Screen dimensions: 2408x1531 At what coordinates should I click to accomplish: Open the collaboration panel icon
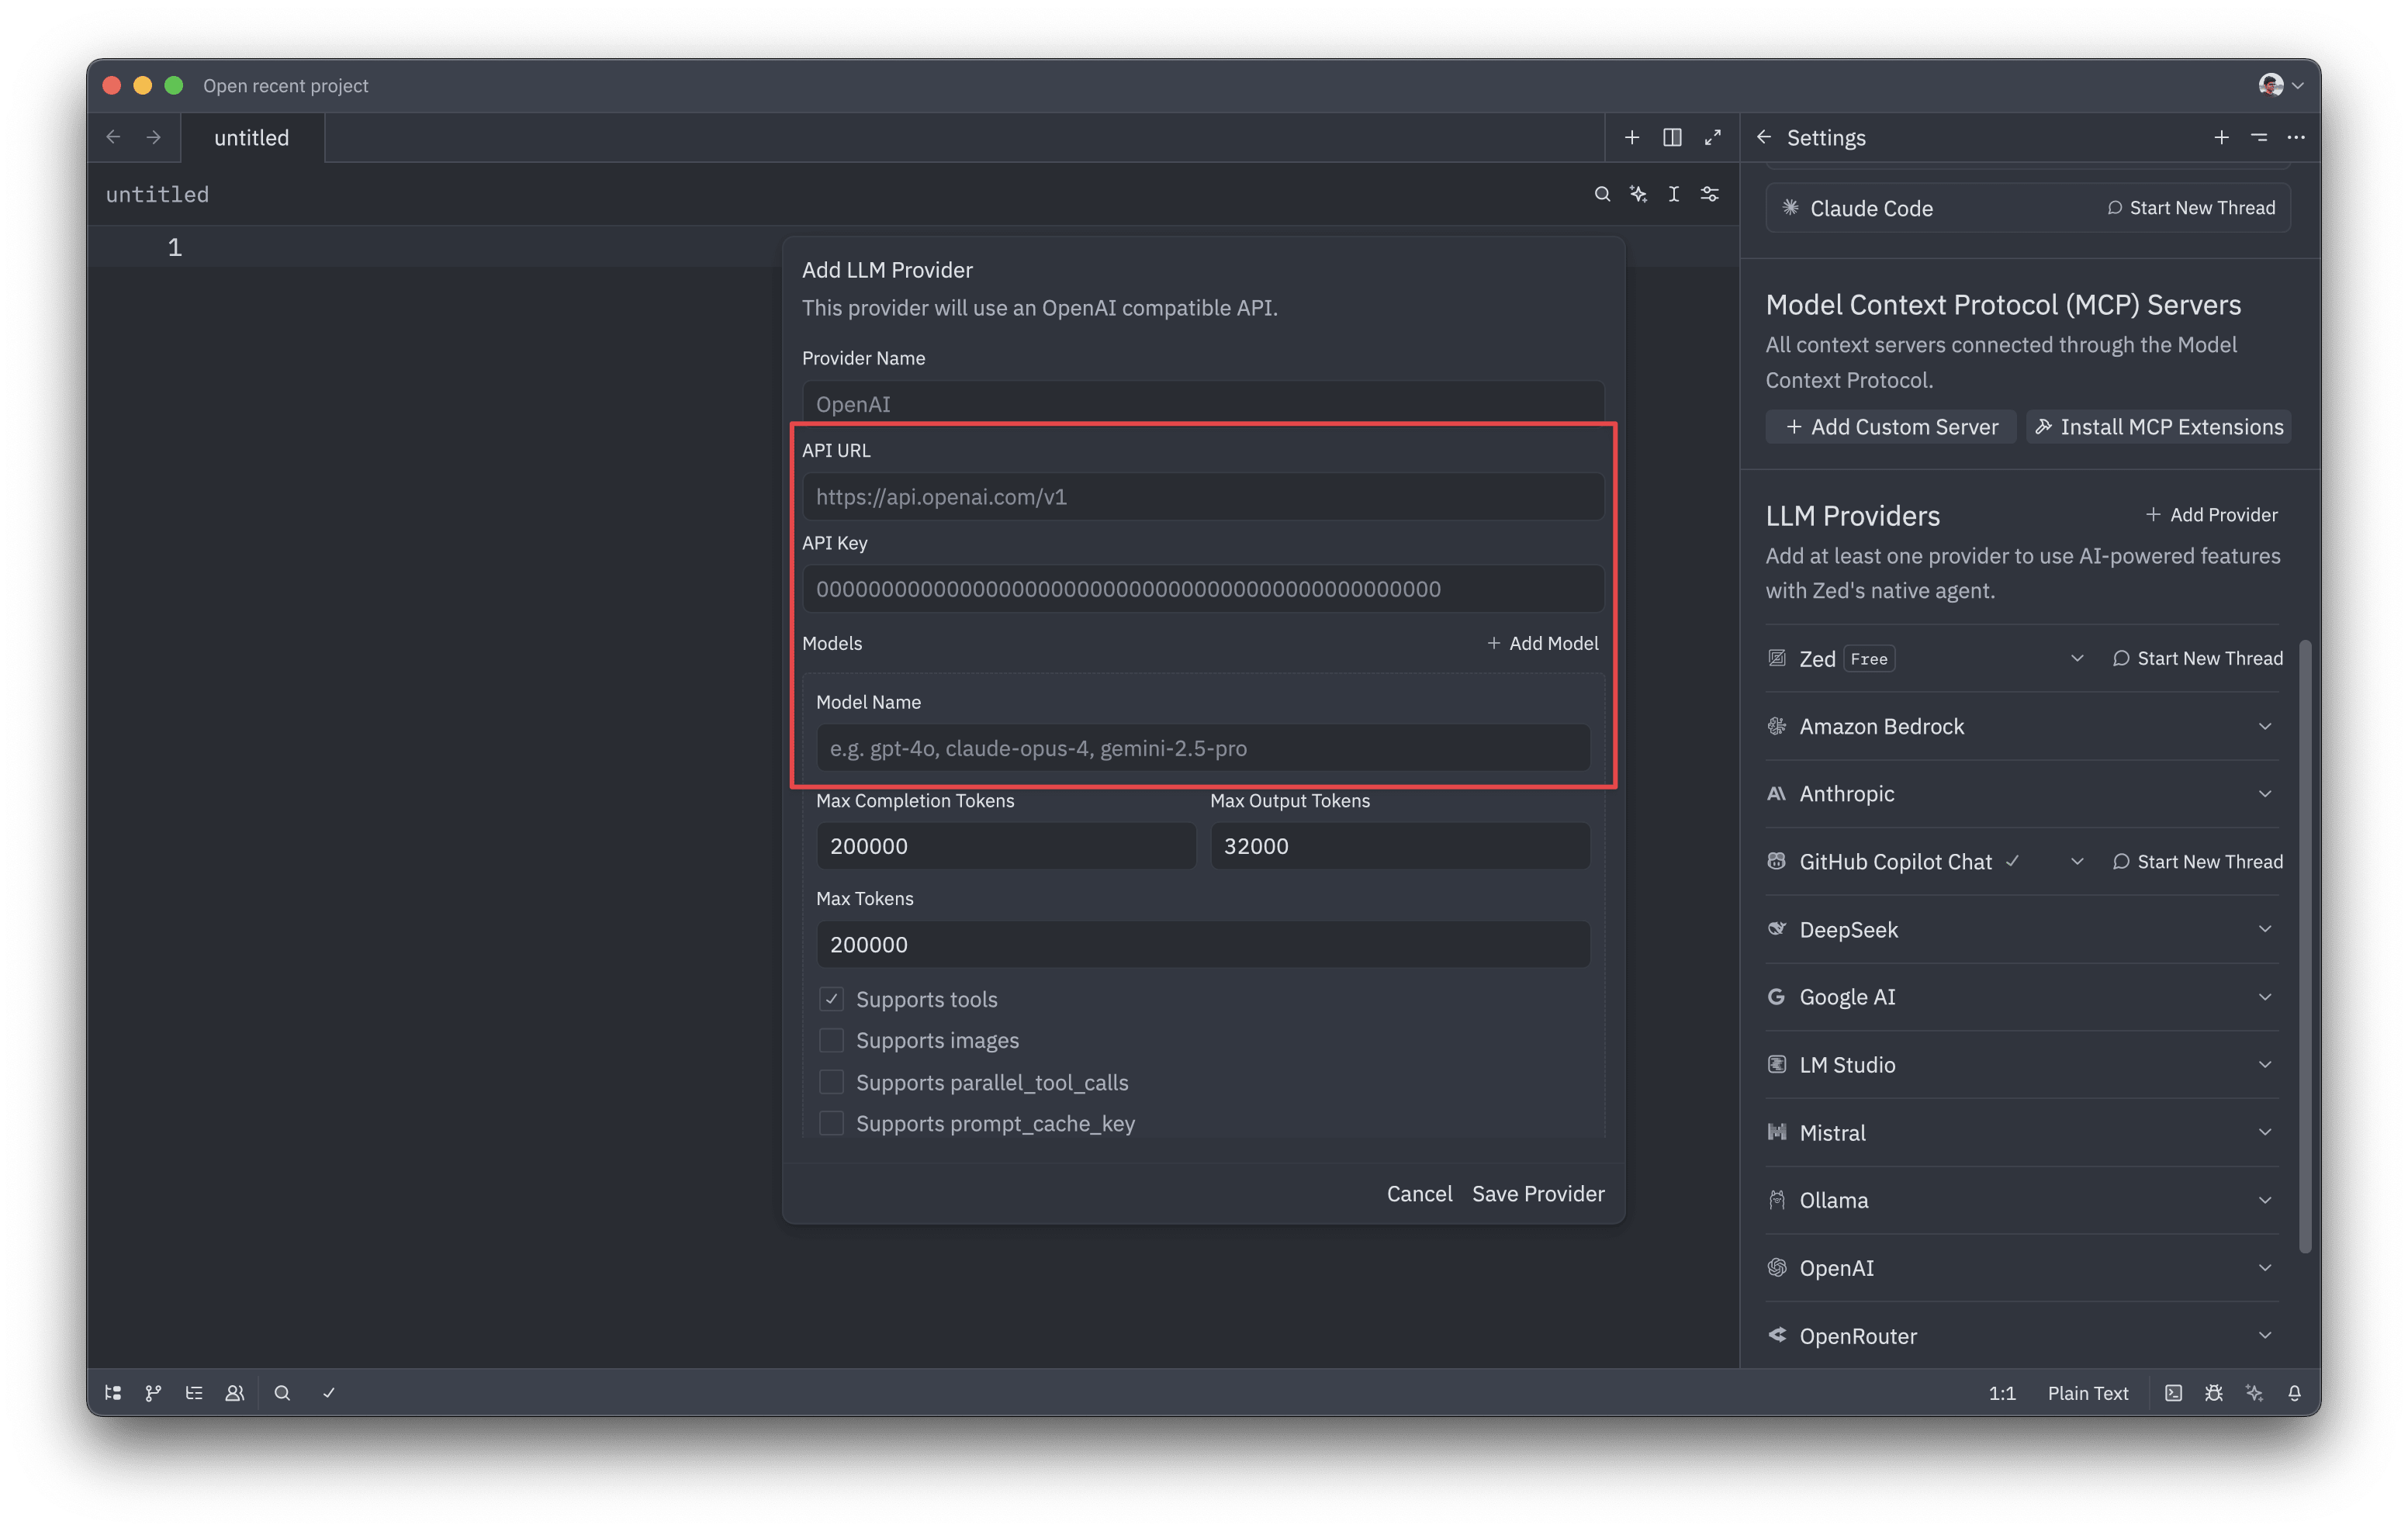(x=235, y=1392)
